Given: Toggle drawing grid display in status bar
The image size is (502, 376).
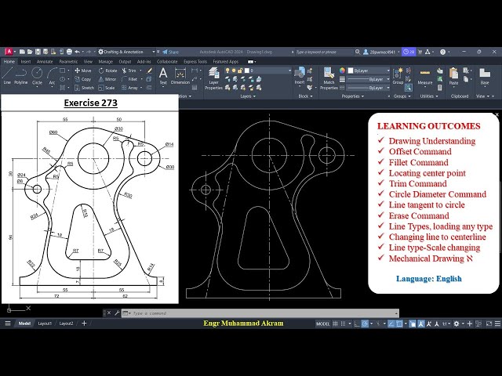Looking at the screenshot, I should coord(335,324).
